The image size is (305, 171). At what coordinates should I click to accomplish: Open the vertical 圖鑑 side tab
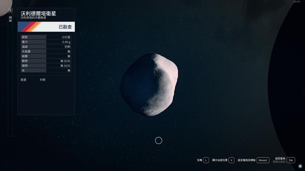(10, 19)
